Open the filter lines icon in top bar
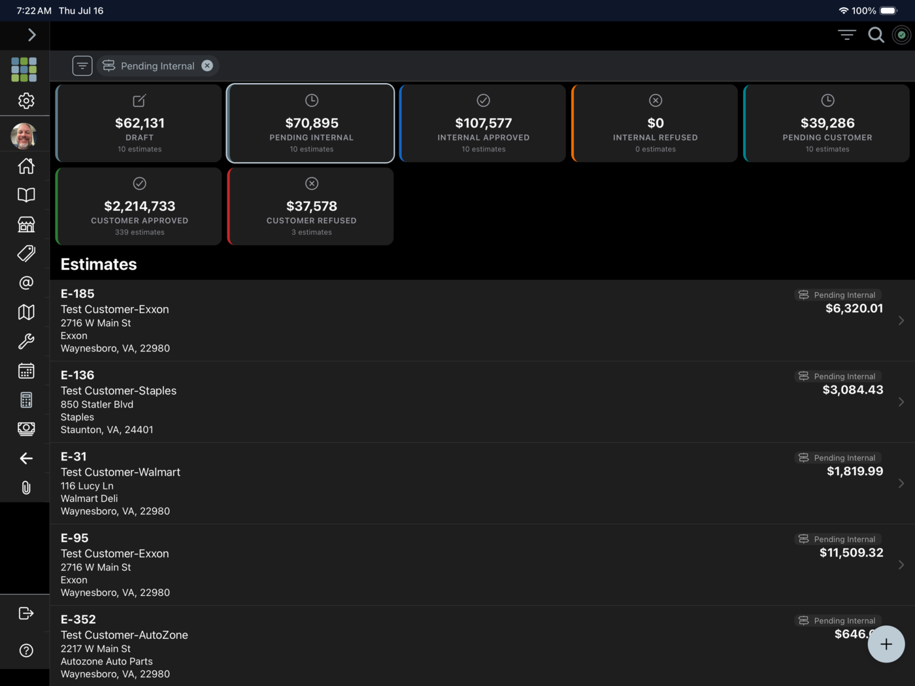Screen dimensions: 915x686 coord(847,35)
